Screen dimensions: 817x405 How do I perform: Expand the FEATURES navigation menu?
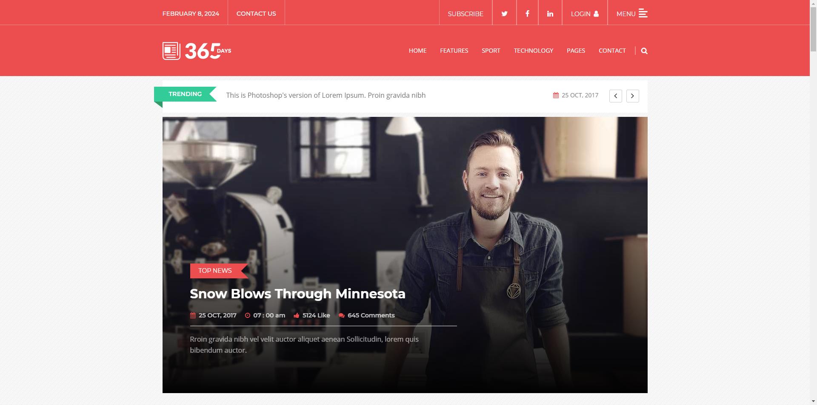[454, 51]
